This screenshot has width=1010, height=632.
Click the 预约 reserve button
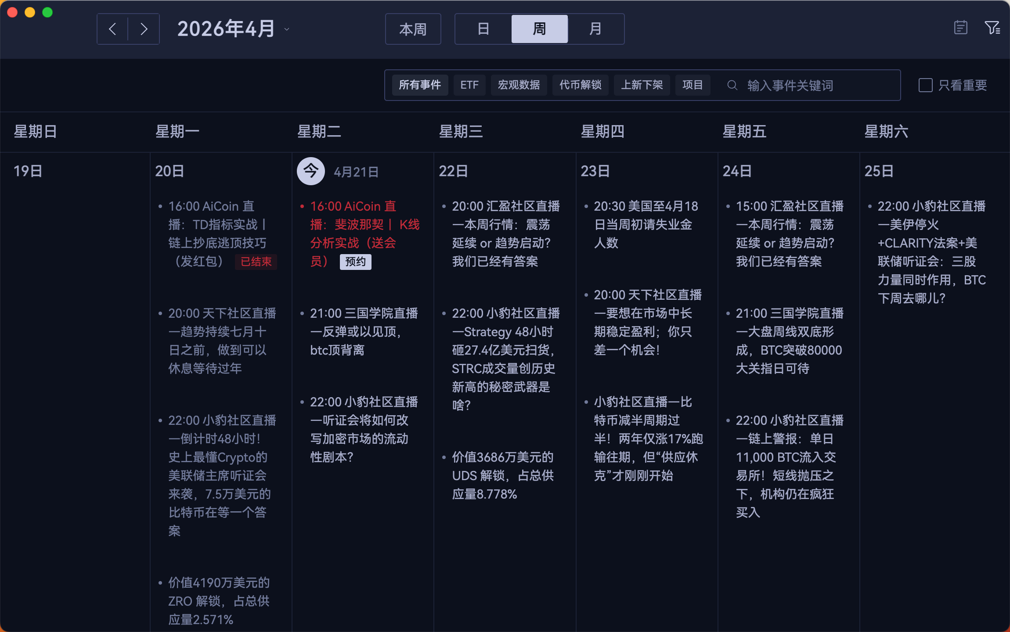[355, 262]
